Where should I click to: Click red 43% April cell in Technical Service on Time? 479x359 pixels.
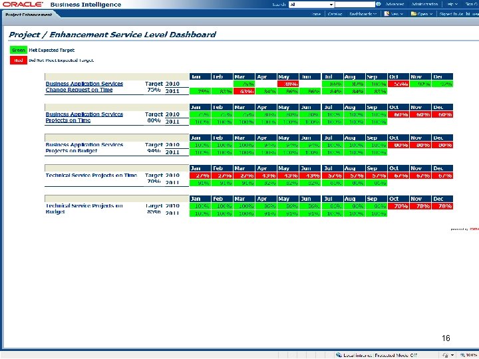click(x=266, y=176)
